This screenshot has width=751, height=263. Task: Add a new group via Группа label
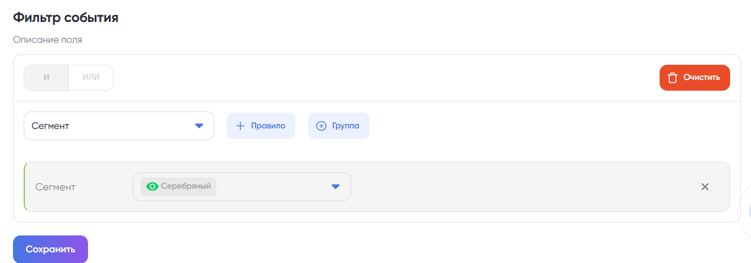345,126
